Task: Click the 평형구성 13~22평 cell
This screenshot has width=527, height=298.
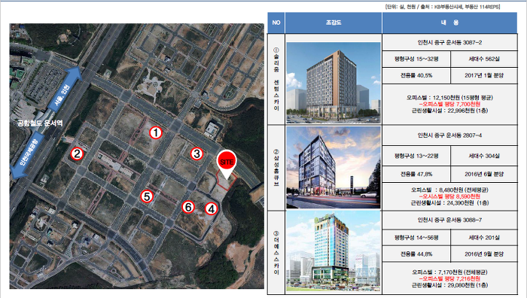Action: (416, 156)
